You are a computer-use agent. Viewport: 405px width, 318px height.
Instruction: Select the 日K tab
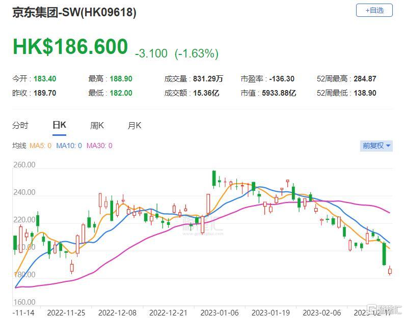(x=59, y=125)
